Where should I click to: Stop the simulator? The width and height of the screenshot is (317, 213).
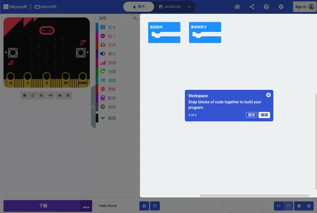point(24,95)
